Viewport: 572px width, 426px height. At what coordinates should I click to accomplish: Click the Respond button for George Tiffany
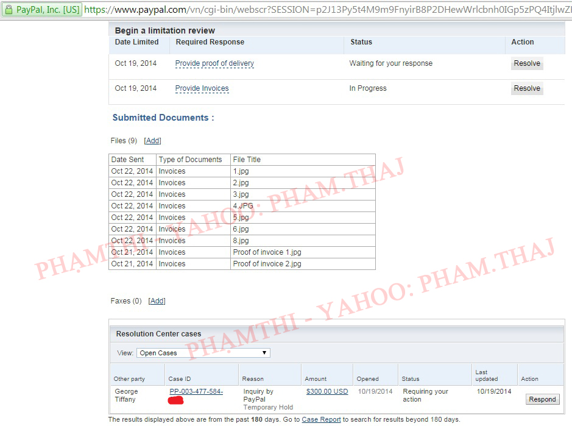click(542, 399)
